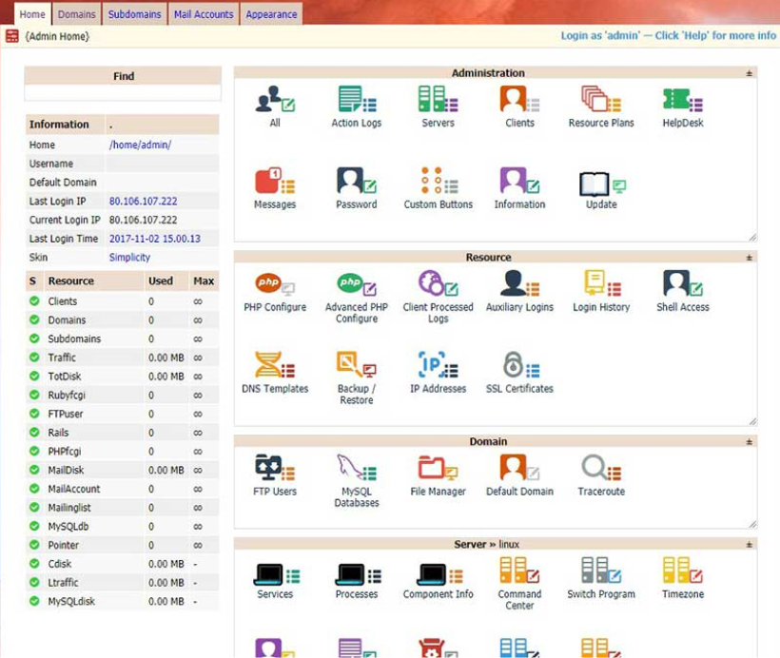The height and width of the screenshot is (658, 780).
Task: Switch to the Mail Accounts tab
Action: tap(203, 14)
